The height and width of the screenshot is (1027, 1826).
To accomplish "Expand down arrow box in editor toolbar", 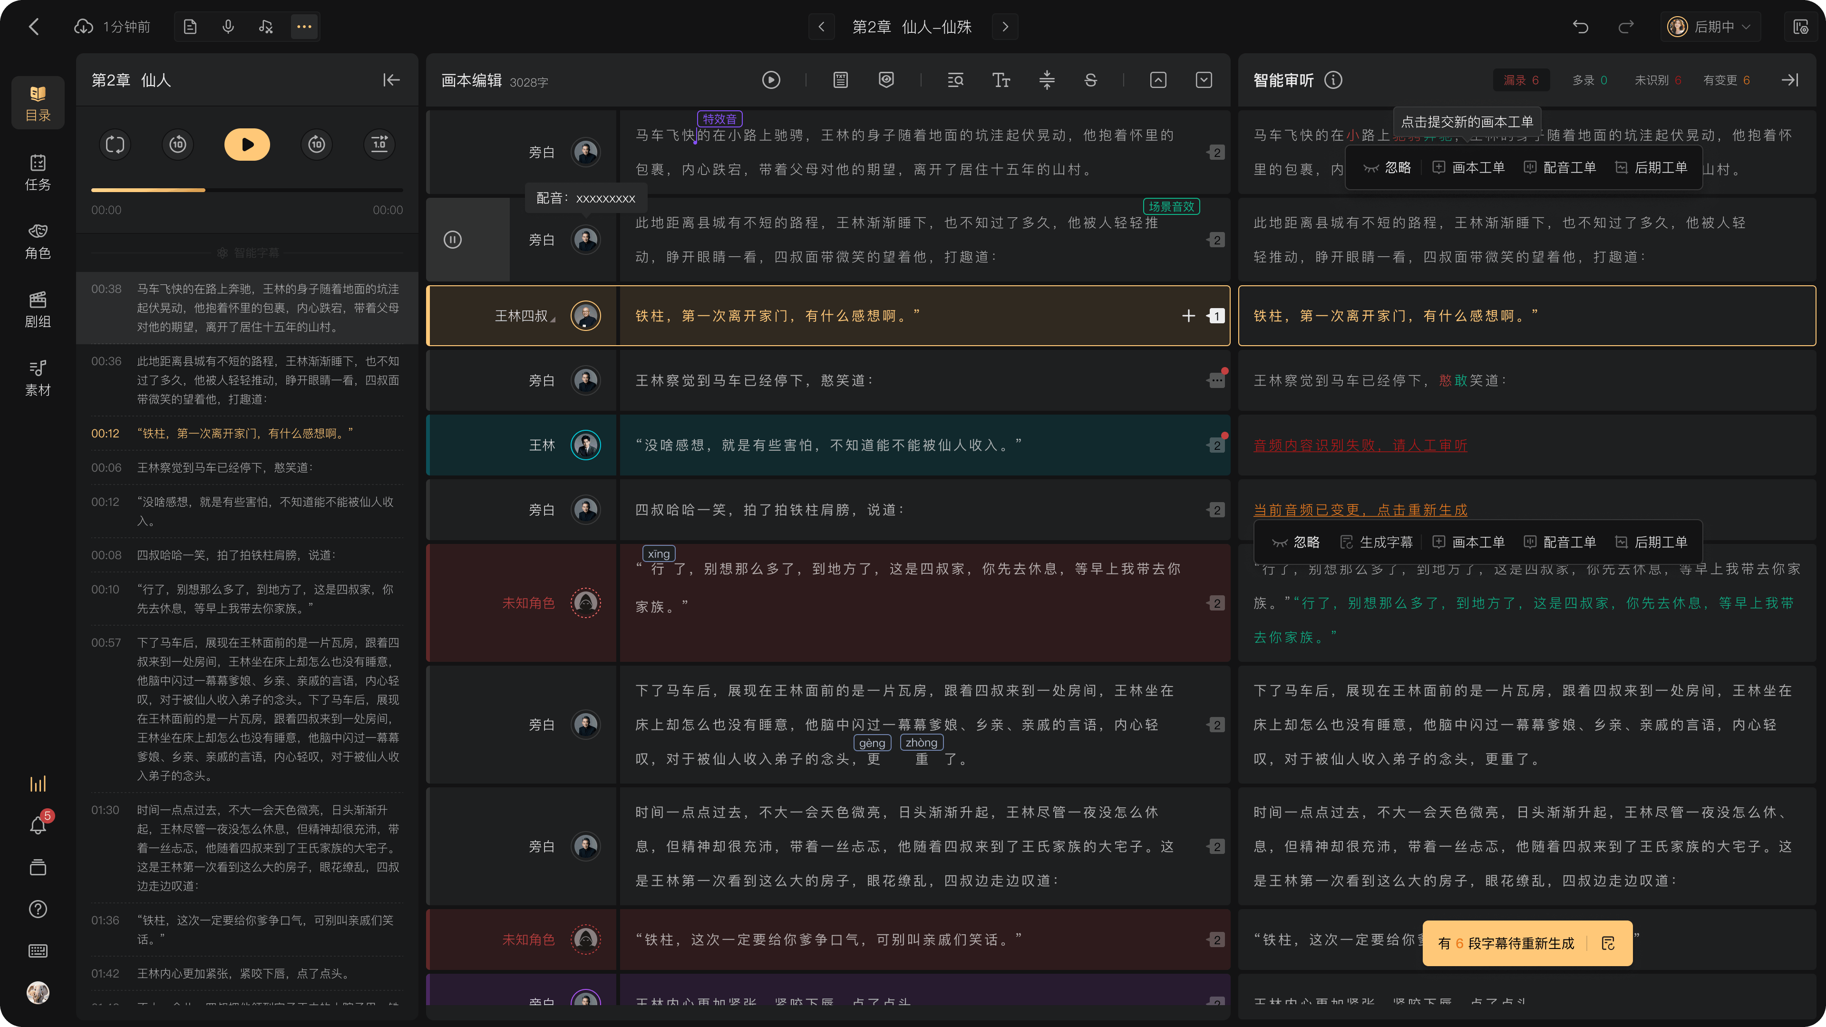I will click(1204, 80).
